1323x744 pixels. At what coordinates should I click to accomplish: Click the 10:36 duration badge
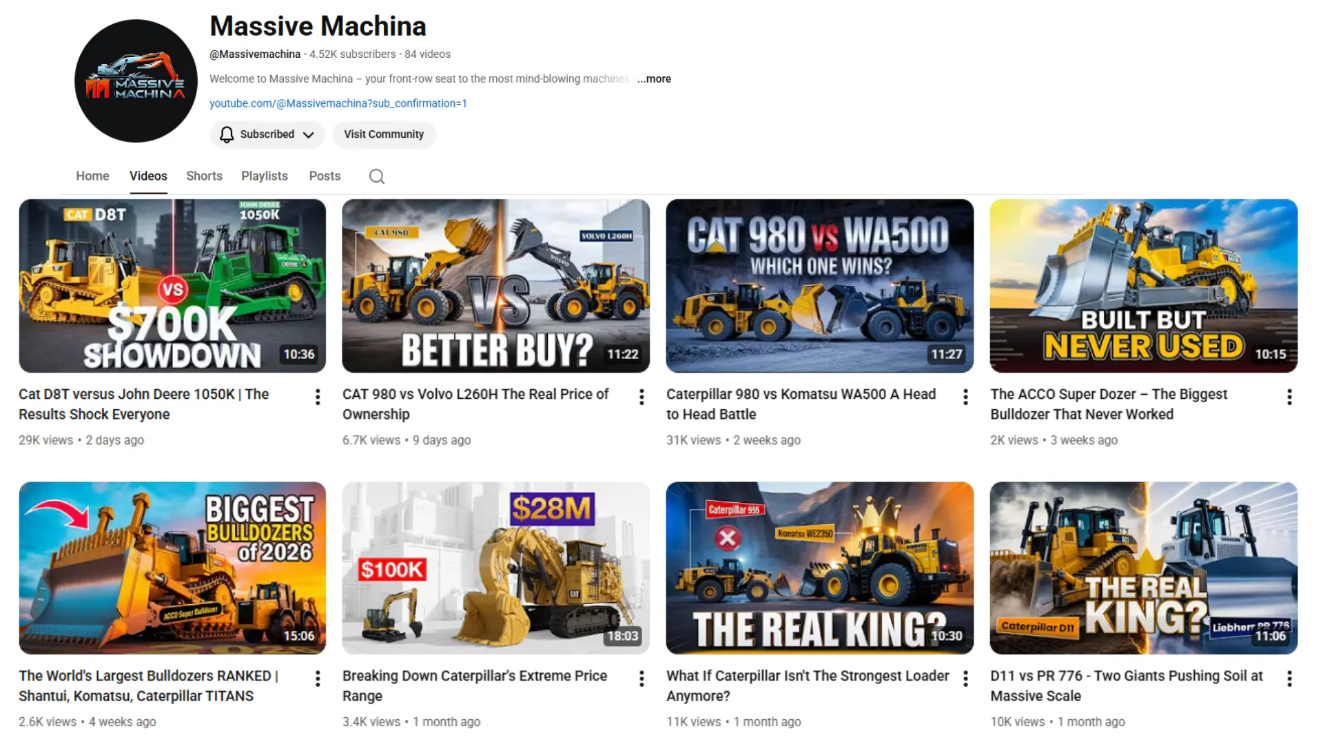(x=299, y=354)
